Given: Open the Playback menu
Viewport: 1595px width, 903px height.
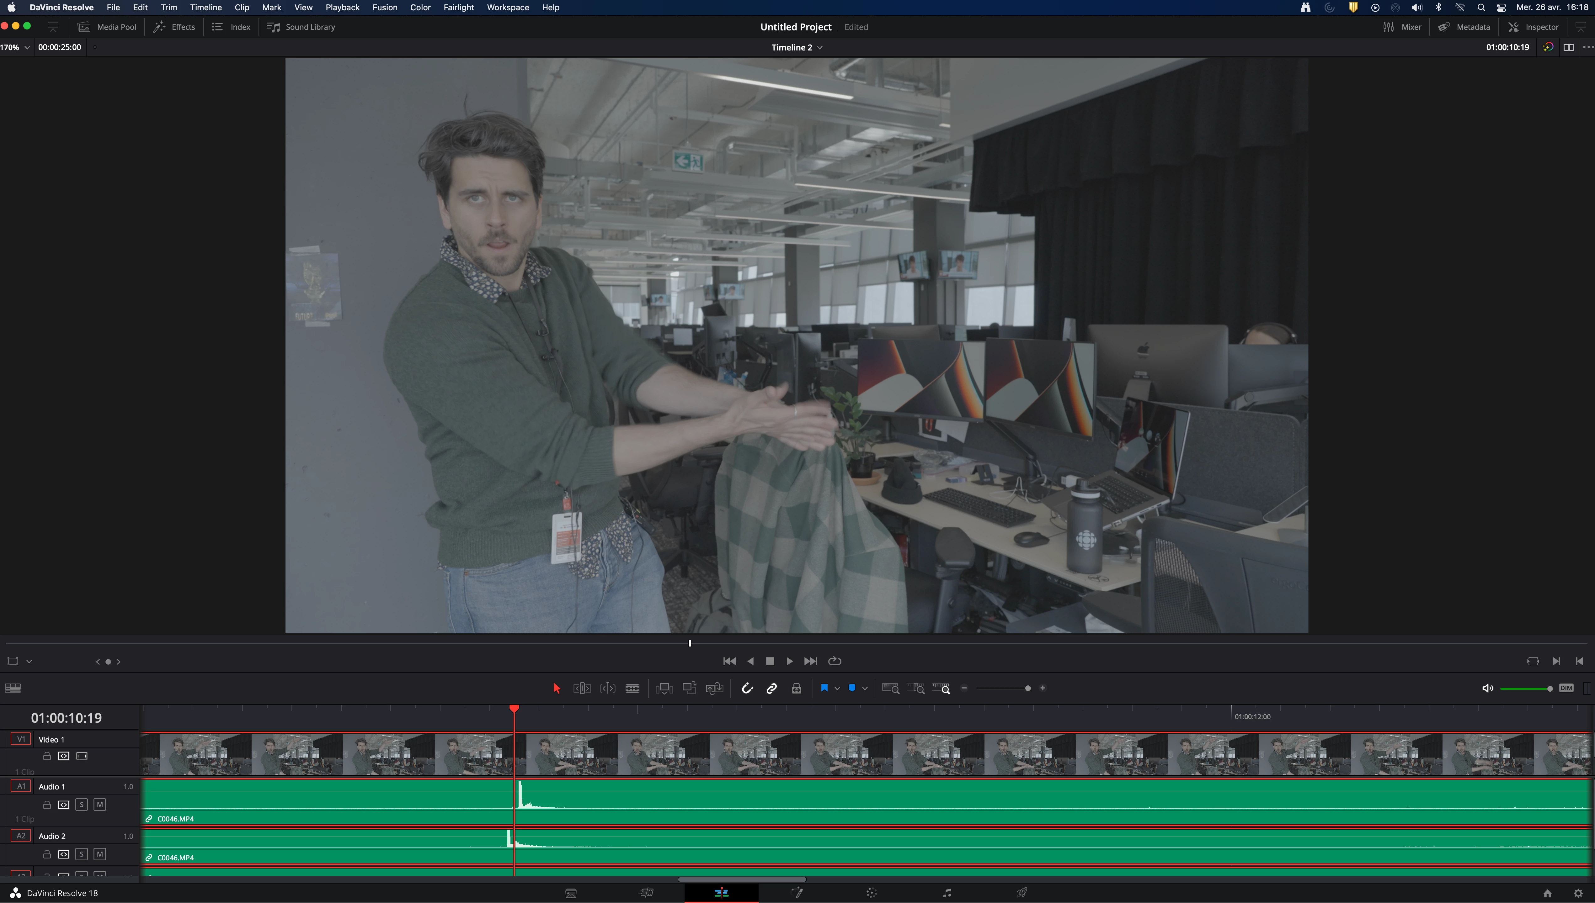Looking at the screenshot, I should 342,8.
